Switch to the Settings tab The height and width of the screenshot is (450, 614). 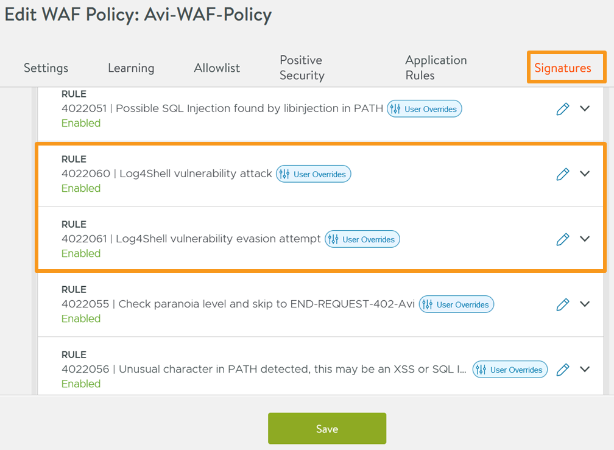(x=46, y=68)
